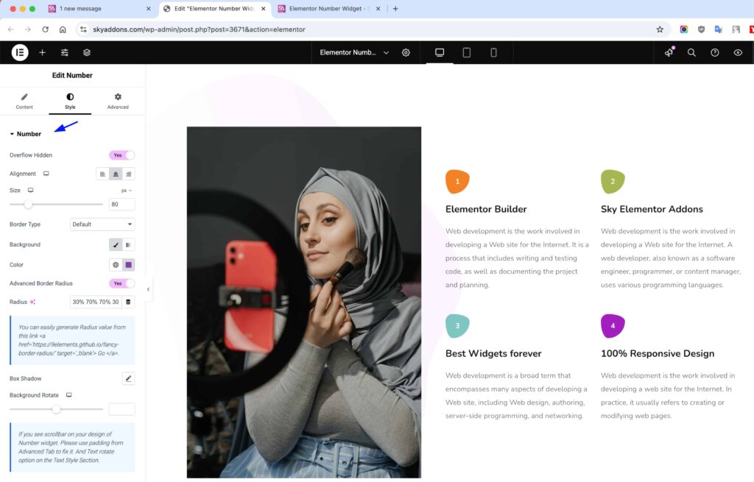Image resolution: width=754 pixels, height=482 pixels.
Task: Select the woman with phone image
Action: coord(304,302)
